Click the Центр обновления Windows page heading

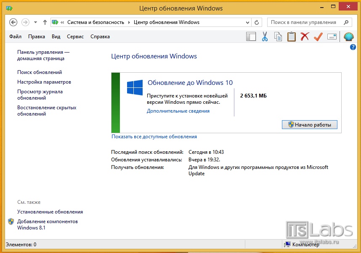pyautogui.click(x=154, y=56)
